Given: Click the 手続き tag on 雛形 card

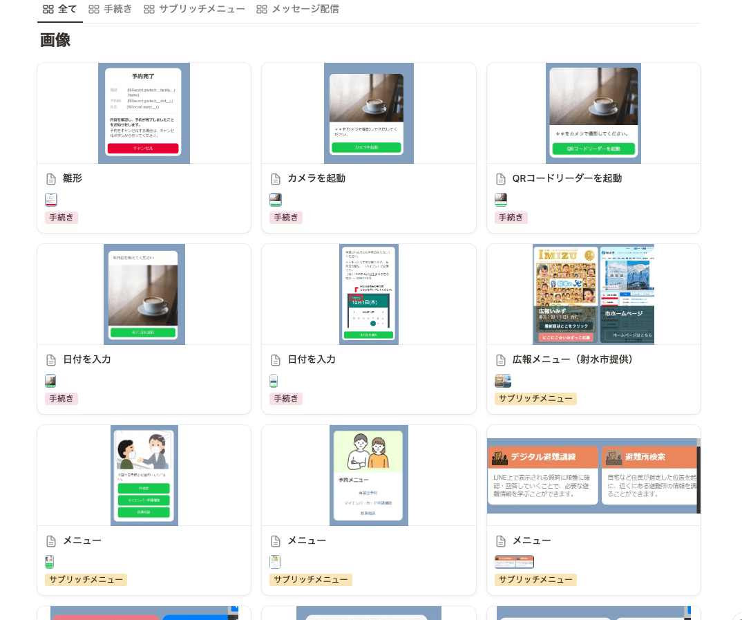Looking at the screenshot, I should 61,218.
